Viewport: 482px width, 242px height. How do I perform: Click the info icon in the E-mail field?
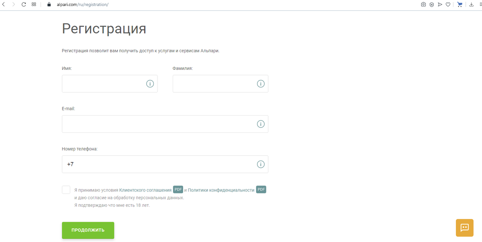261,124
